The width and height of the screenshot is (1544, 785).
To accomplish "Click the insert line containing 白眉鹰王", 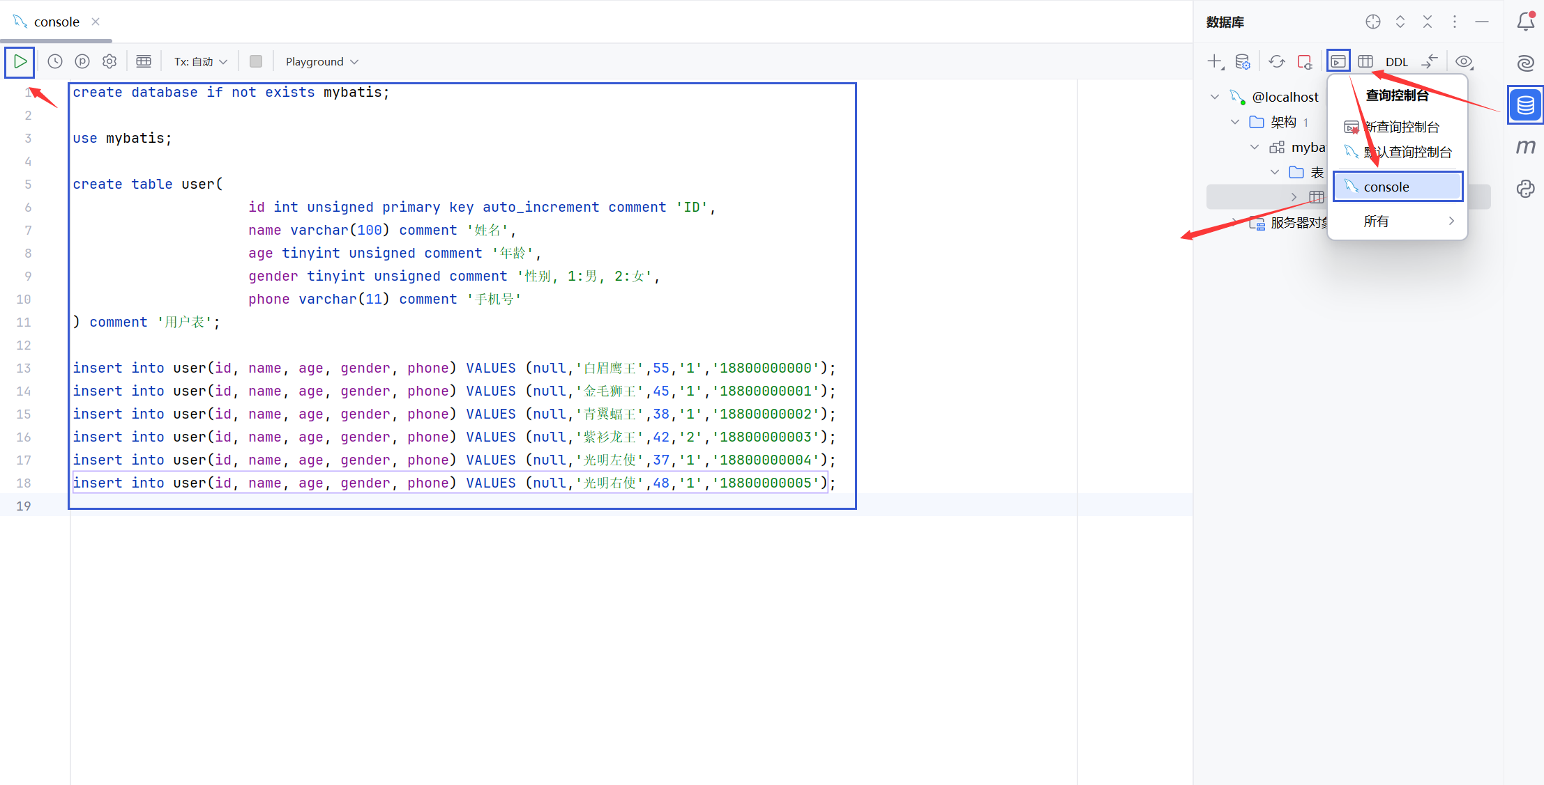I will click(x=454, y=368).
